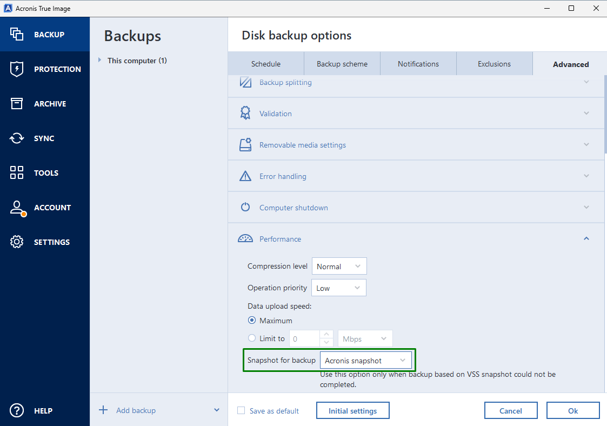Image resolution: width=607 pixels, height=426 pixels.
Task: Open the Tools section
Action: pos(45,172)
